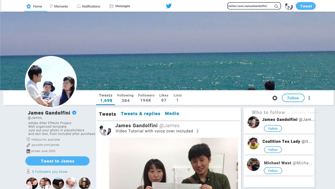Click the 'Joined June 2000' text
Viewport: 335px width, 189px height.
43,151
